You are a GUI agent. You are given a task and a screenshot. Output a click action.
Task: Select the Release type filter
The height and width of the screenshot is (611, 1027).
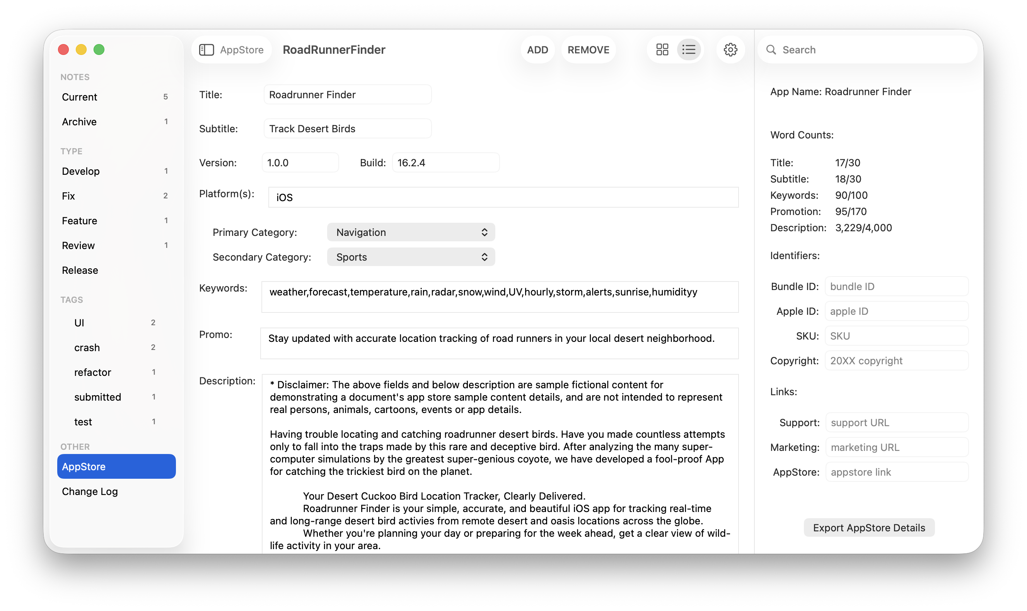pos(79,270)
